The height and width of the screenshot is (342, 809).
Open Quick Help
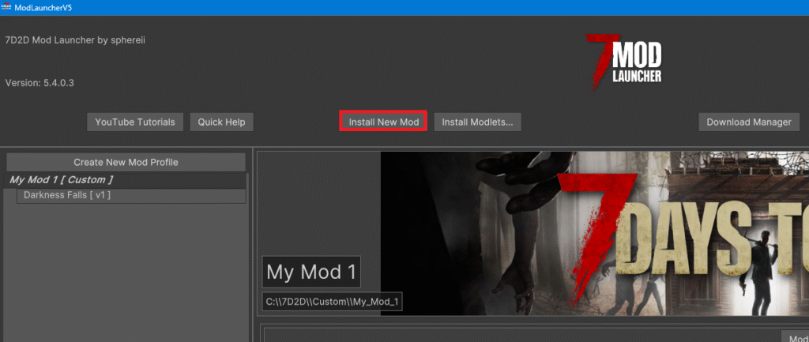(x=222, y=122)
